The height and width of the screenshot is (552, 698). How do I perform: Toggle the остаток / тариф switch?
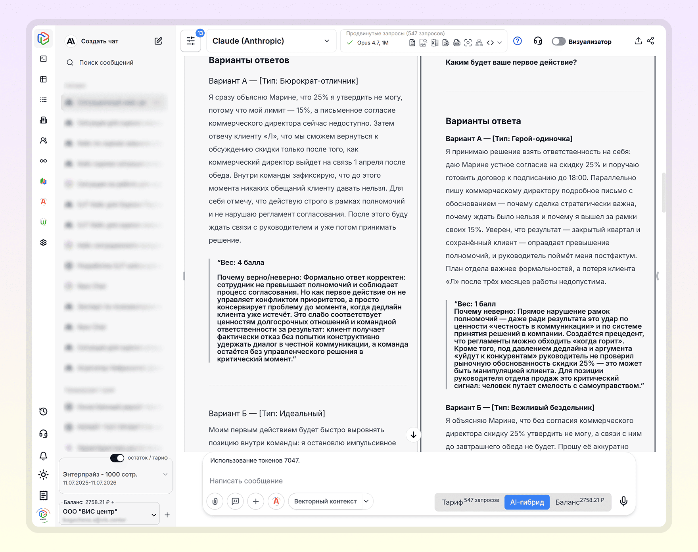[117, 458]
